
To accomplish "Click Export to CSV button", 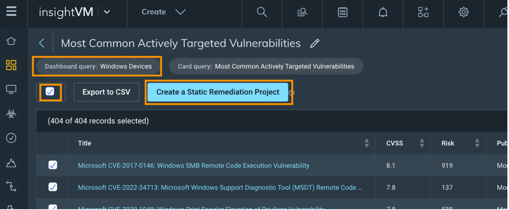I will point(106,92).
